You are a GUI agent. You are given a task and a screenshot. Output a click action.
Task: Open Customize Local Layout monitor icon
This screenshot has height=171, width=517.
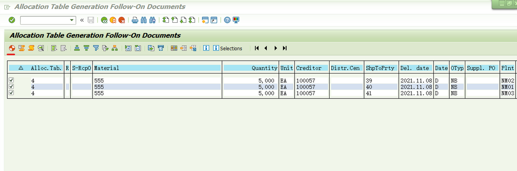[x=236, y=20]
